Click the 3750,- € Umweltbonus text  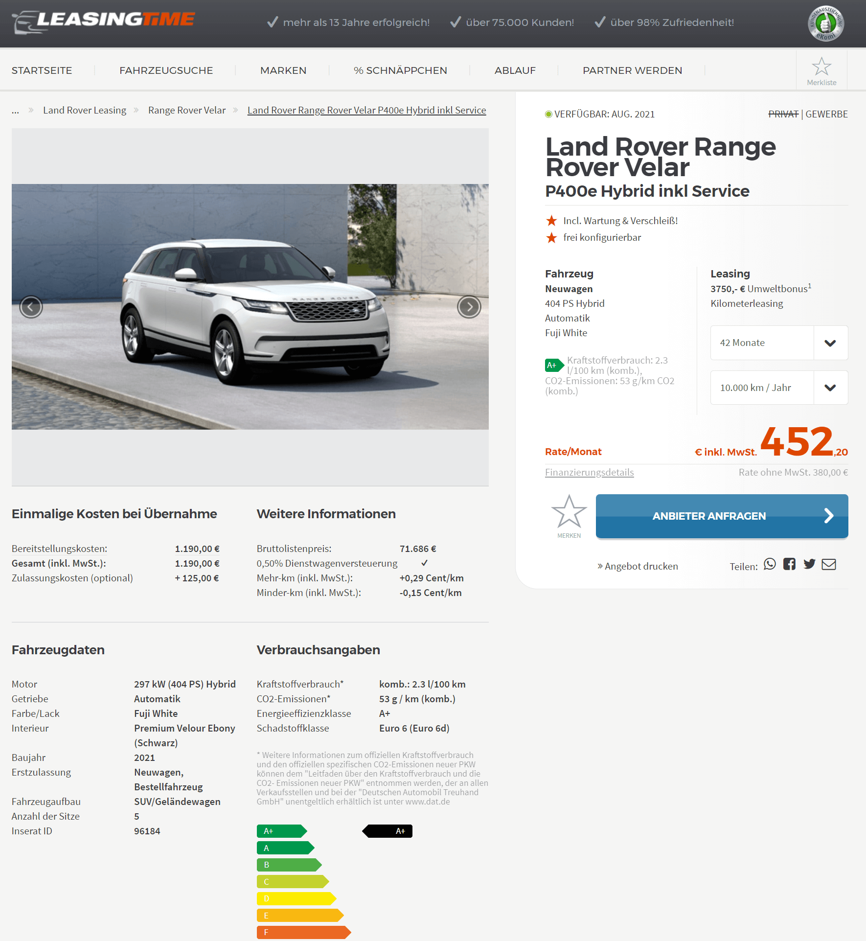[761, 289]
